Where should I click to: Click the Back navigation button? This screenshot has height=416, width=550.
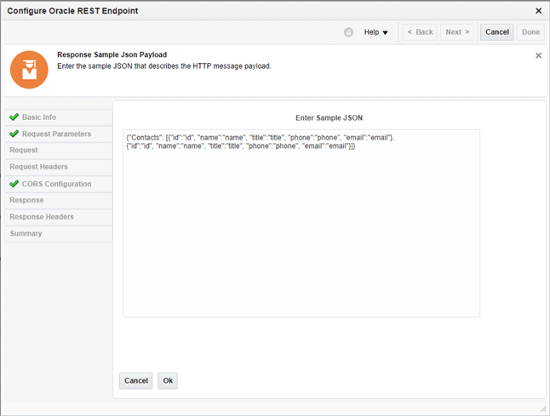[419, 32]
